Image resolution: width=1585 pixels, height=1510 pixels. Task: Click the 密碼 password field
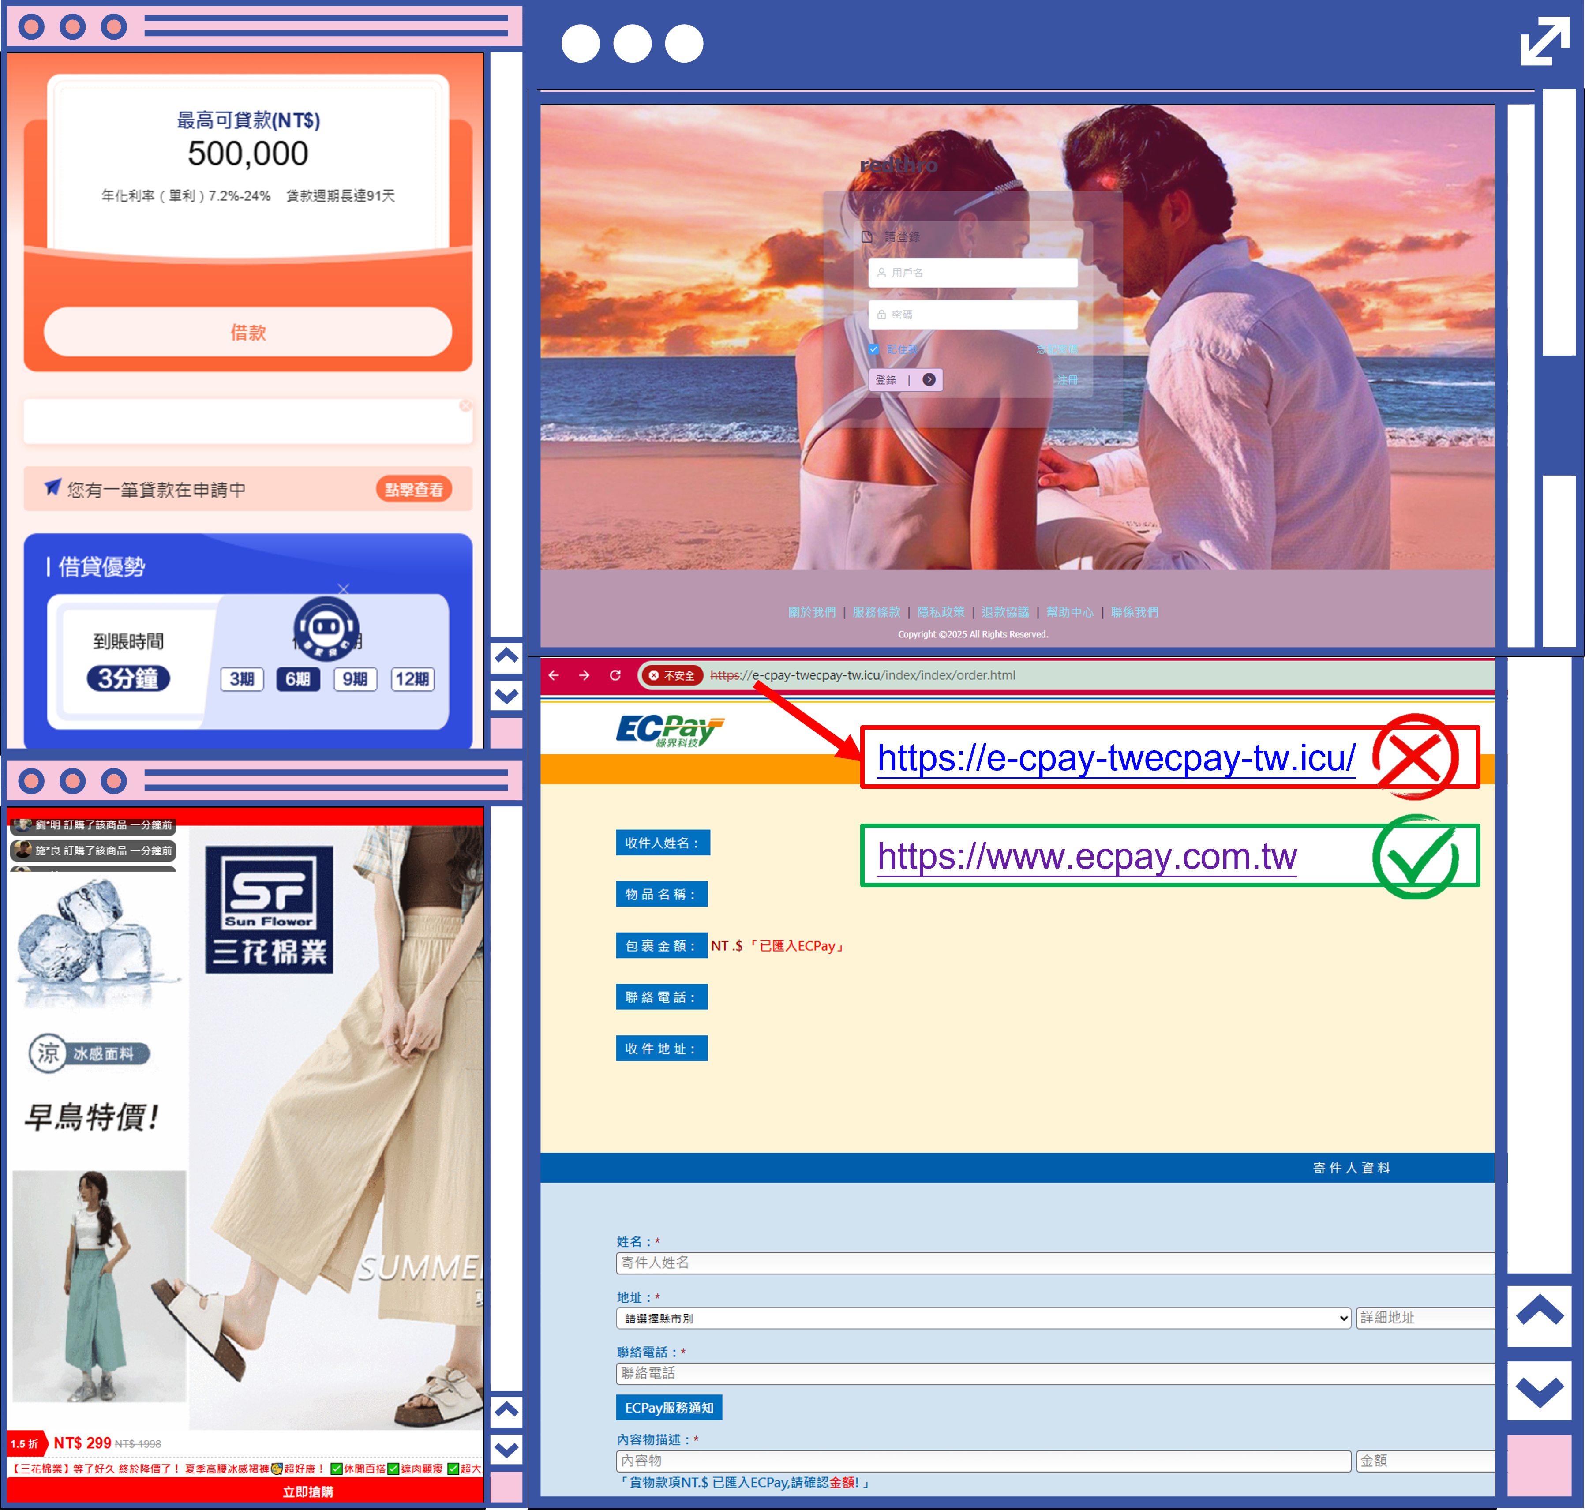(972, 315)
